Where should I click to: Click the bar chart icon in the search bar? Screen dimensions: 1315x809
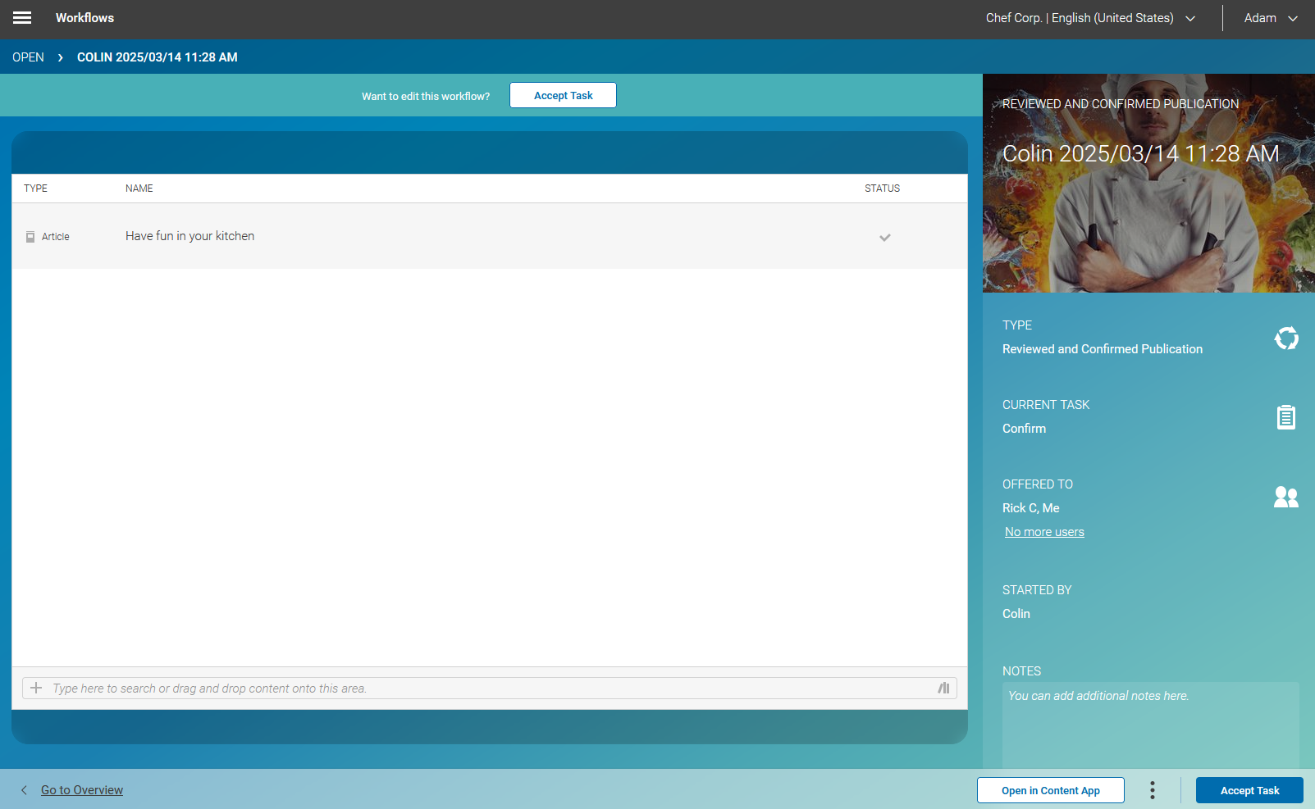tap(943, 688)
